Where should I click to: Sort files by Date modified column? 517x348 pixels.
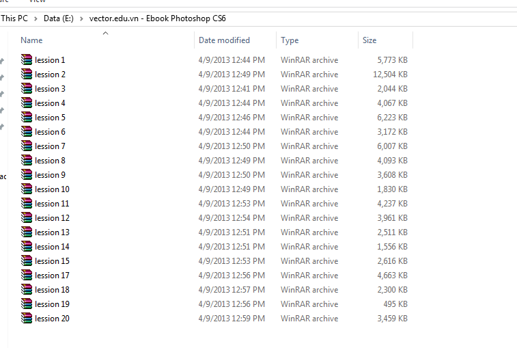(x=224, y=40)
